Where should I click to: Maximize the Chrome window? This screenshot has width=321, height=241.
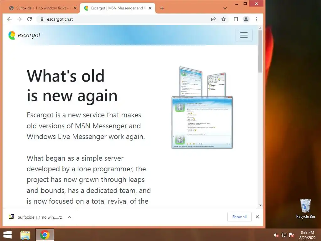[x=245, y=4]
